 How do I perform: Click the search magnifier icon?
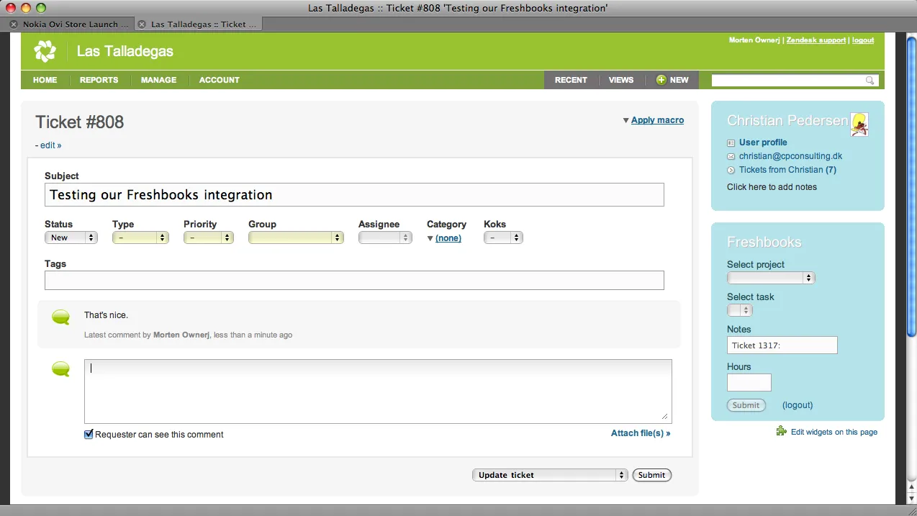869,81
